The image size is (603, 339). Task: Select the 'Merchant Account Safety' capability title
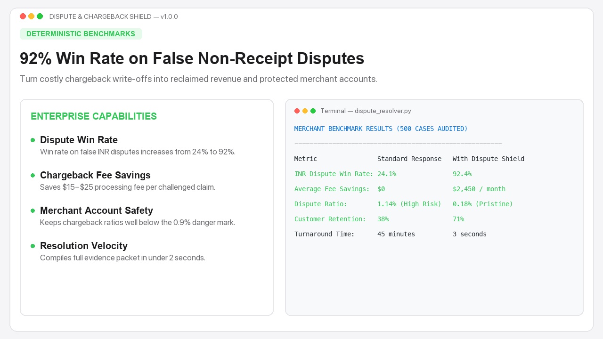[97, 210]
